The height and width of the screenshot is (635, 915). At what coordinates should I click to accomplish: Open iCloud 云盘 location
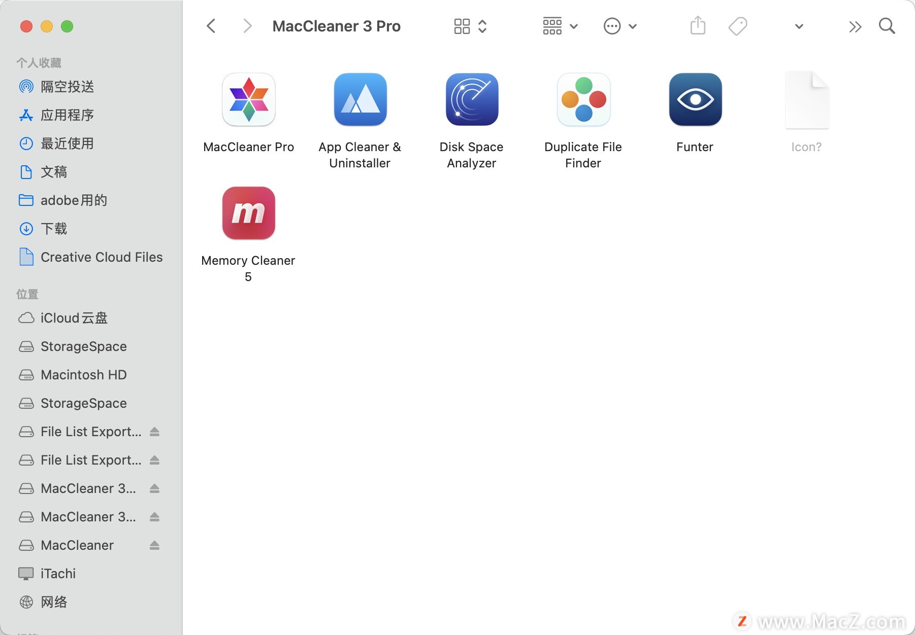[74, 318]
